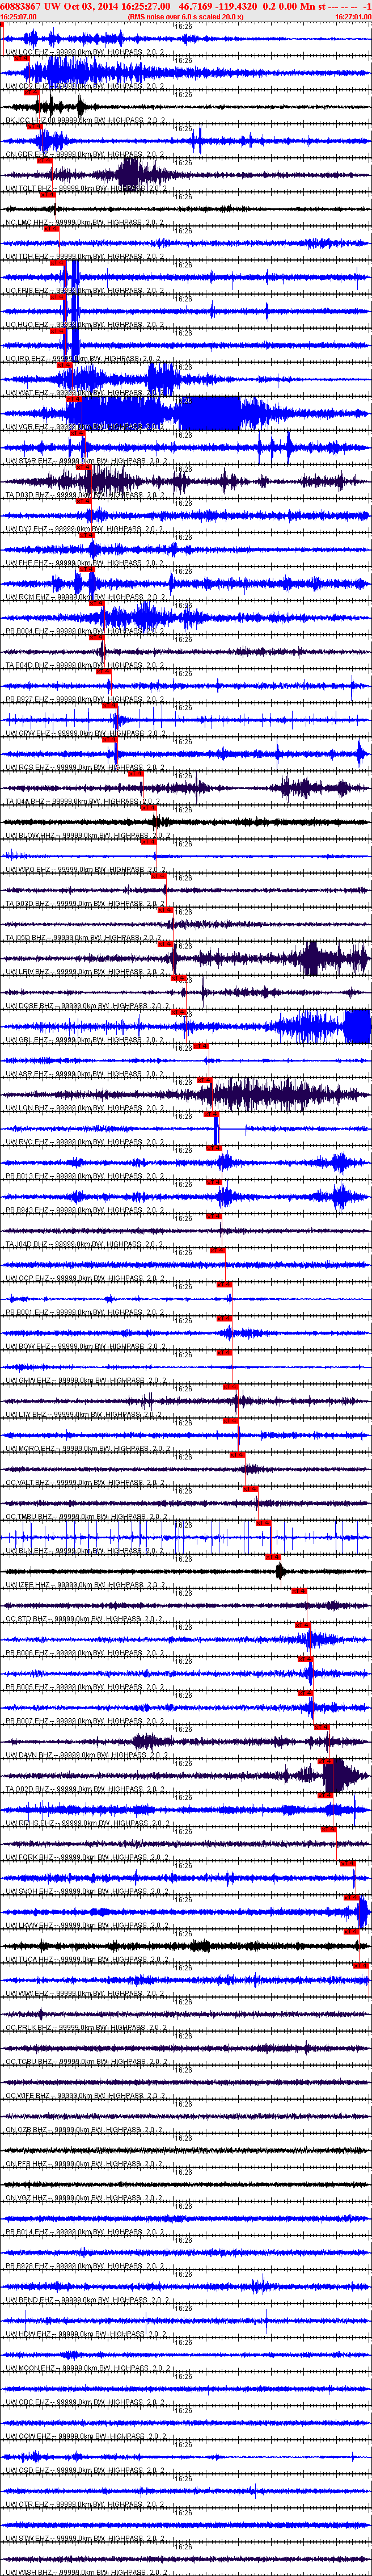Screen dimensions: 372x2576
Task: Select the UW LOC EHZ trace label
Action: tap(86, 52)
